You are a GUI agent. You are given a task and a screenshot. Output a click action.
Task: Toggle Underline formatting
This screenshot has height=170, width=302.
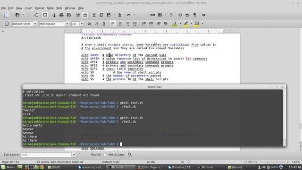coord(104,24)
